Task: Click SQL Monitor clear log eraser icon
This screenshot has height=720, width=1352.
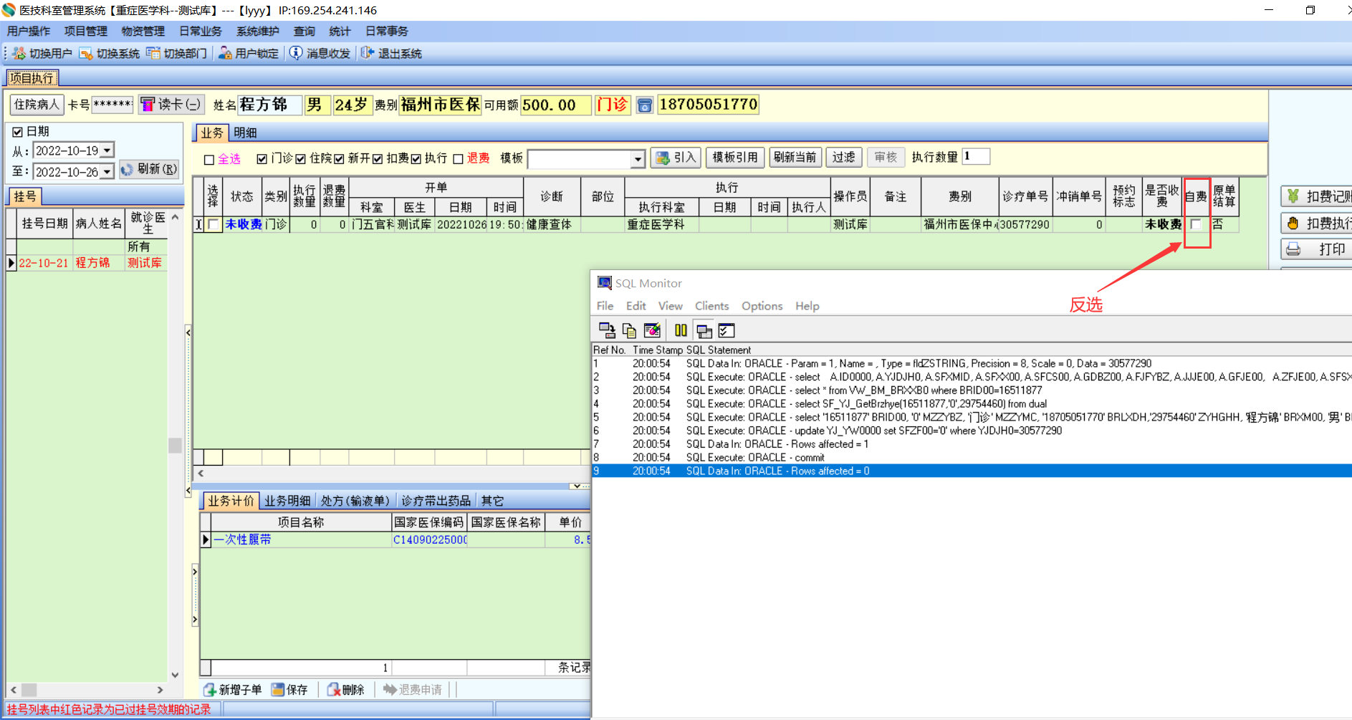Action: [652, 330]
